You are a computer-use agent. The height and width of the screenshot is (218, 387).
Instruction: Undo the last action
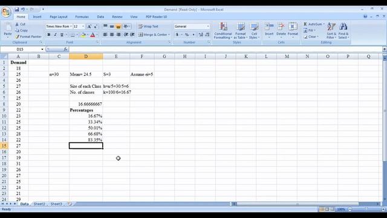(x=23, y=10)
